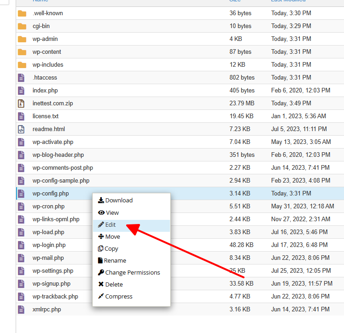Select the wp-config-sample.php file row

tap(61, 181)
